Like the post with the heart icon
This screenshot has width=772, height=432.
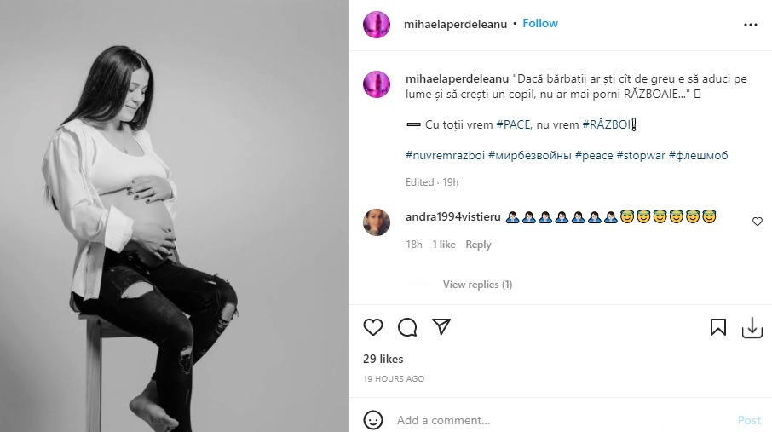coord(373,327)
